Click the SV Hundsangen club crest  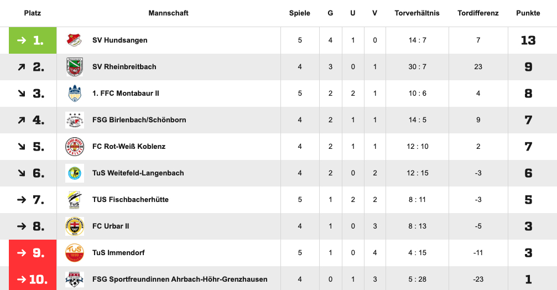coord(75,40)
